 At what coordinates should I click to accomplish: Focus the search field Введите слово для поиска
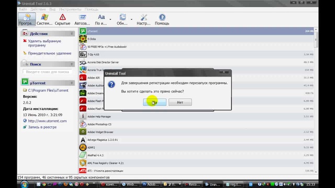point(47,72)
